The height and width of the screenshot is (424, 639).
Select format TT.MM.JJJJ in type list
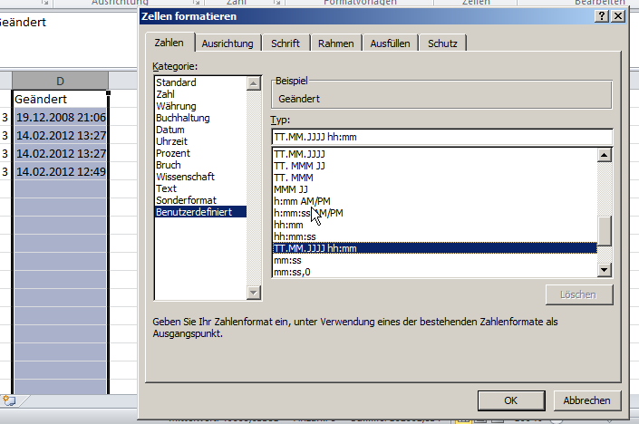point(435,154)
